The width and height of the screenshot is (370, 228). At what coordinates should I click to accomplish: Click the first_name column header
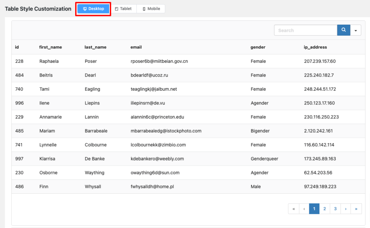51,47
